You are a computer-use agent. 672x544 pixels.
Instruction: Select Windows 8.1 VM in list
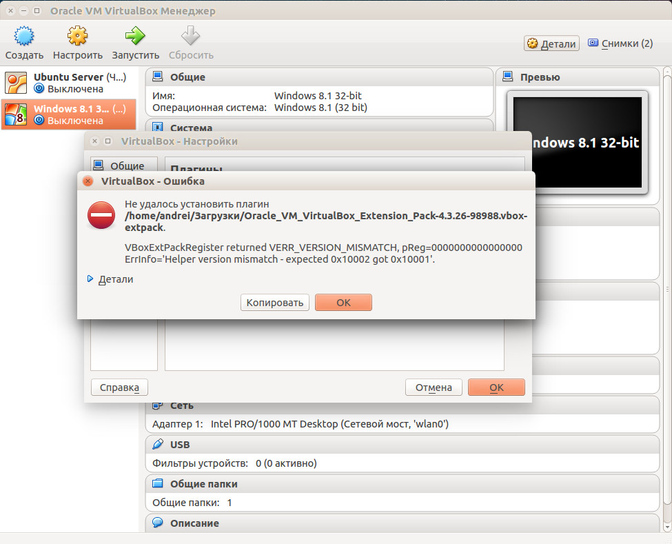tap(68, 114)
